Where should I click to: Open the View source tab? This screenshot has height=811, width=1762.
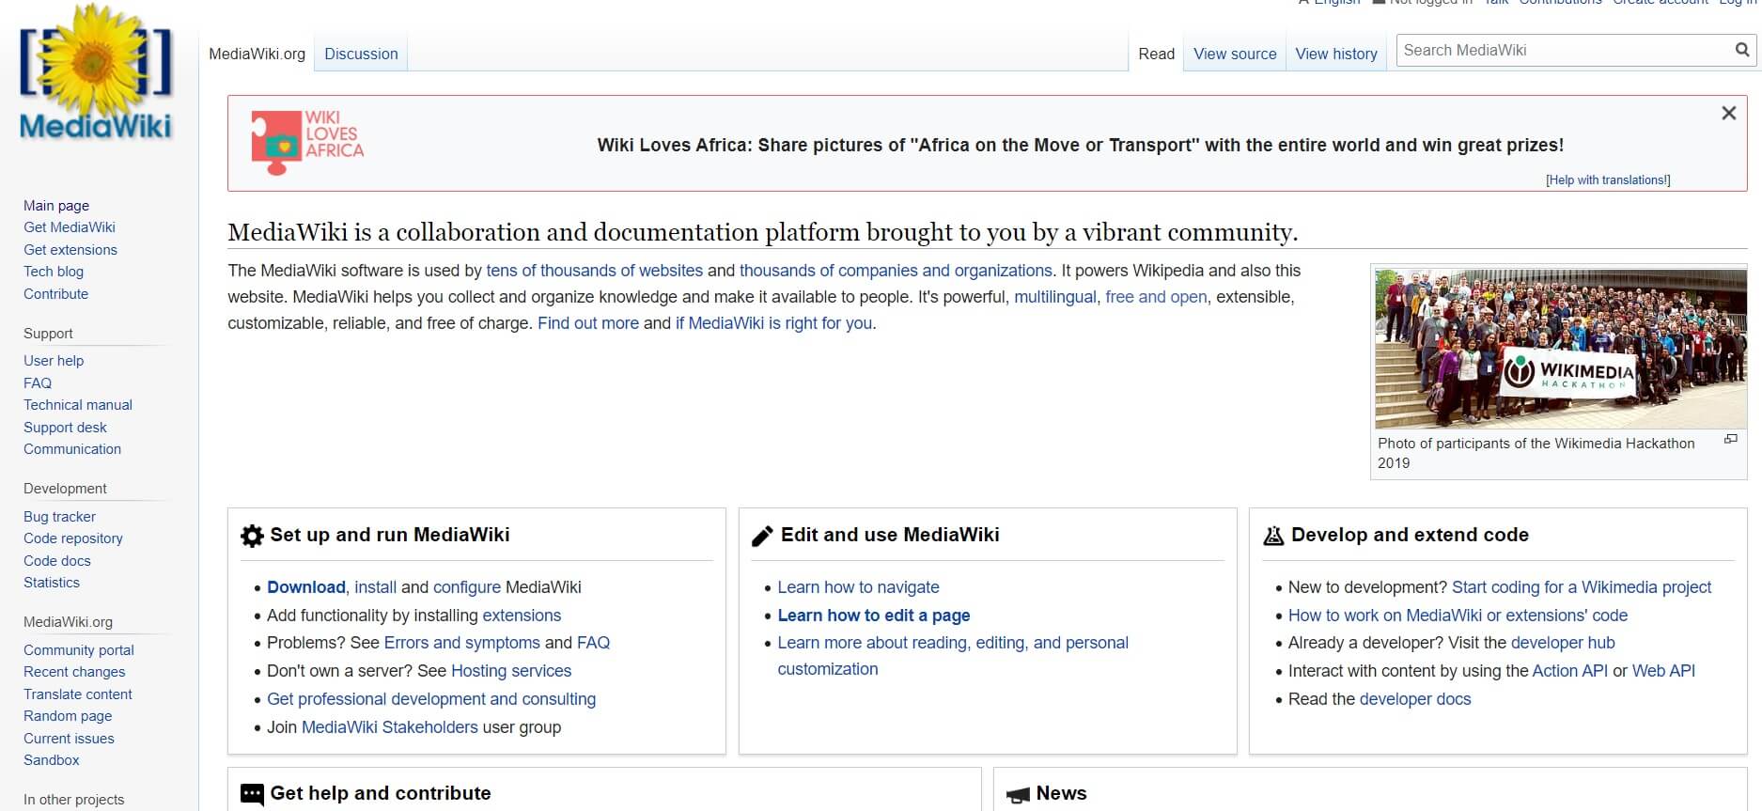(x=1234, y=54)
